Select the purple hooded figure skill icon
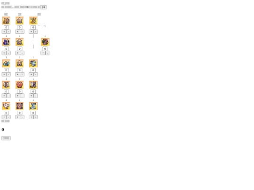Viewport: 254px width, 190px height. click(6, 42)
